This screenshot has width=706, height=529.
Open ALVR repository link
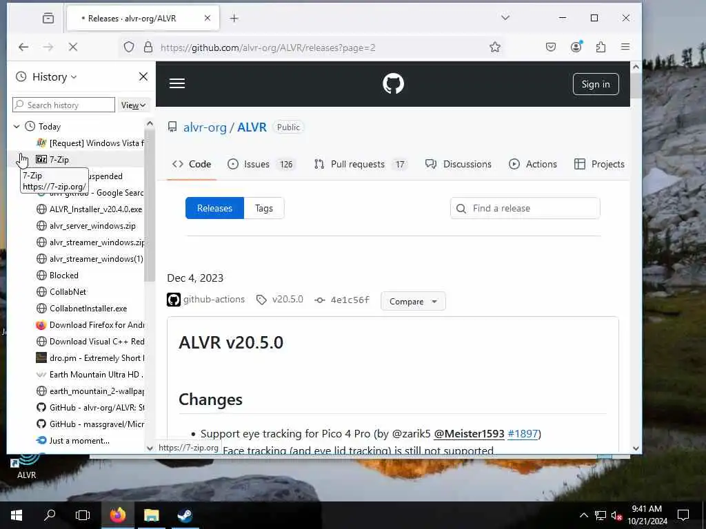point(252,127)
